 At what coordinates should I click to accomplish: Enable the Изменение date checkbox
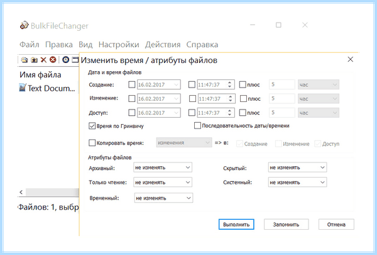[x=132, y=99]
